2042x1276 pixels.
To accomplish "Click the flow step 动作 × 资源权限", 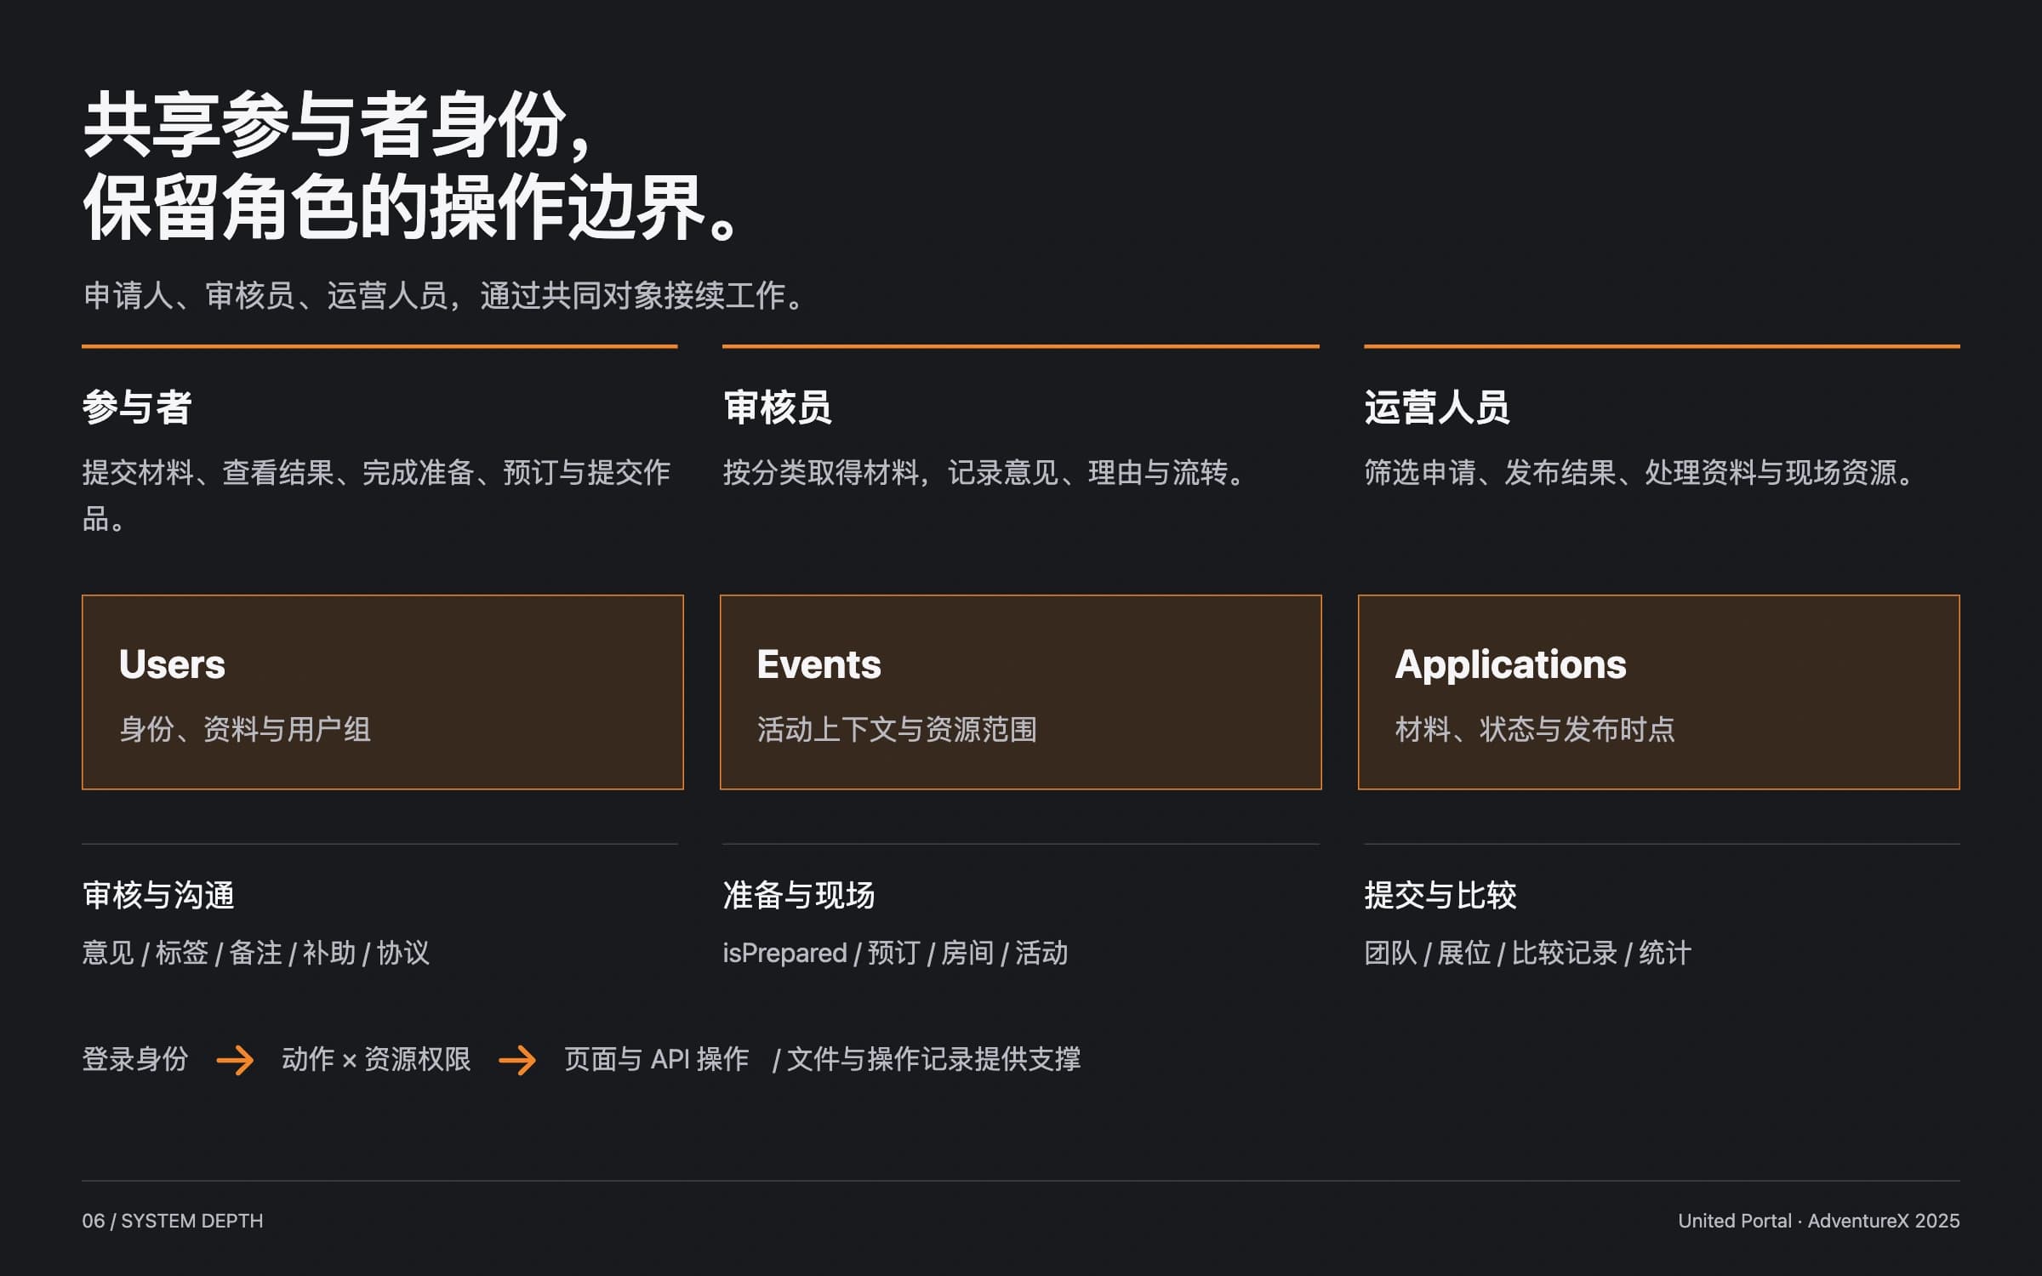I will [x=376, y=1059].
